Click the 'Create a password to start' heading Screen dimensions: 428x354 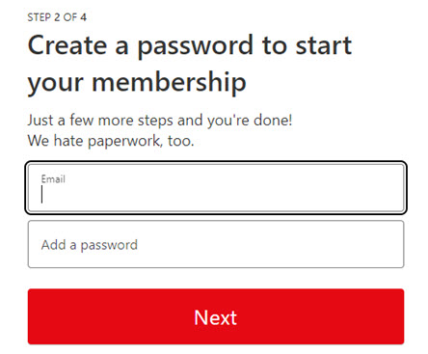190,46
